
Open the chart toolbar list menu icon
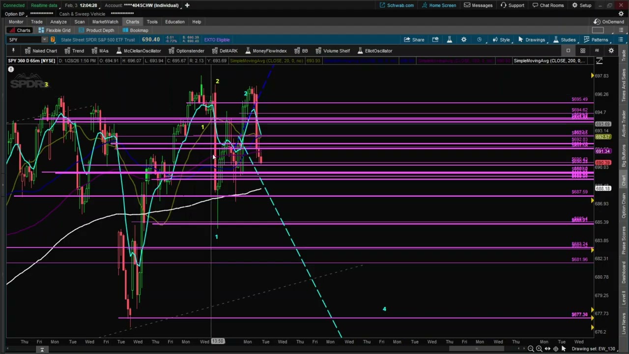click(x=621, y=40)
